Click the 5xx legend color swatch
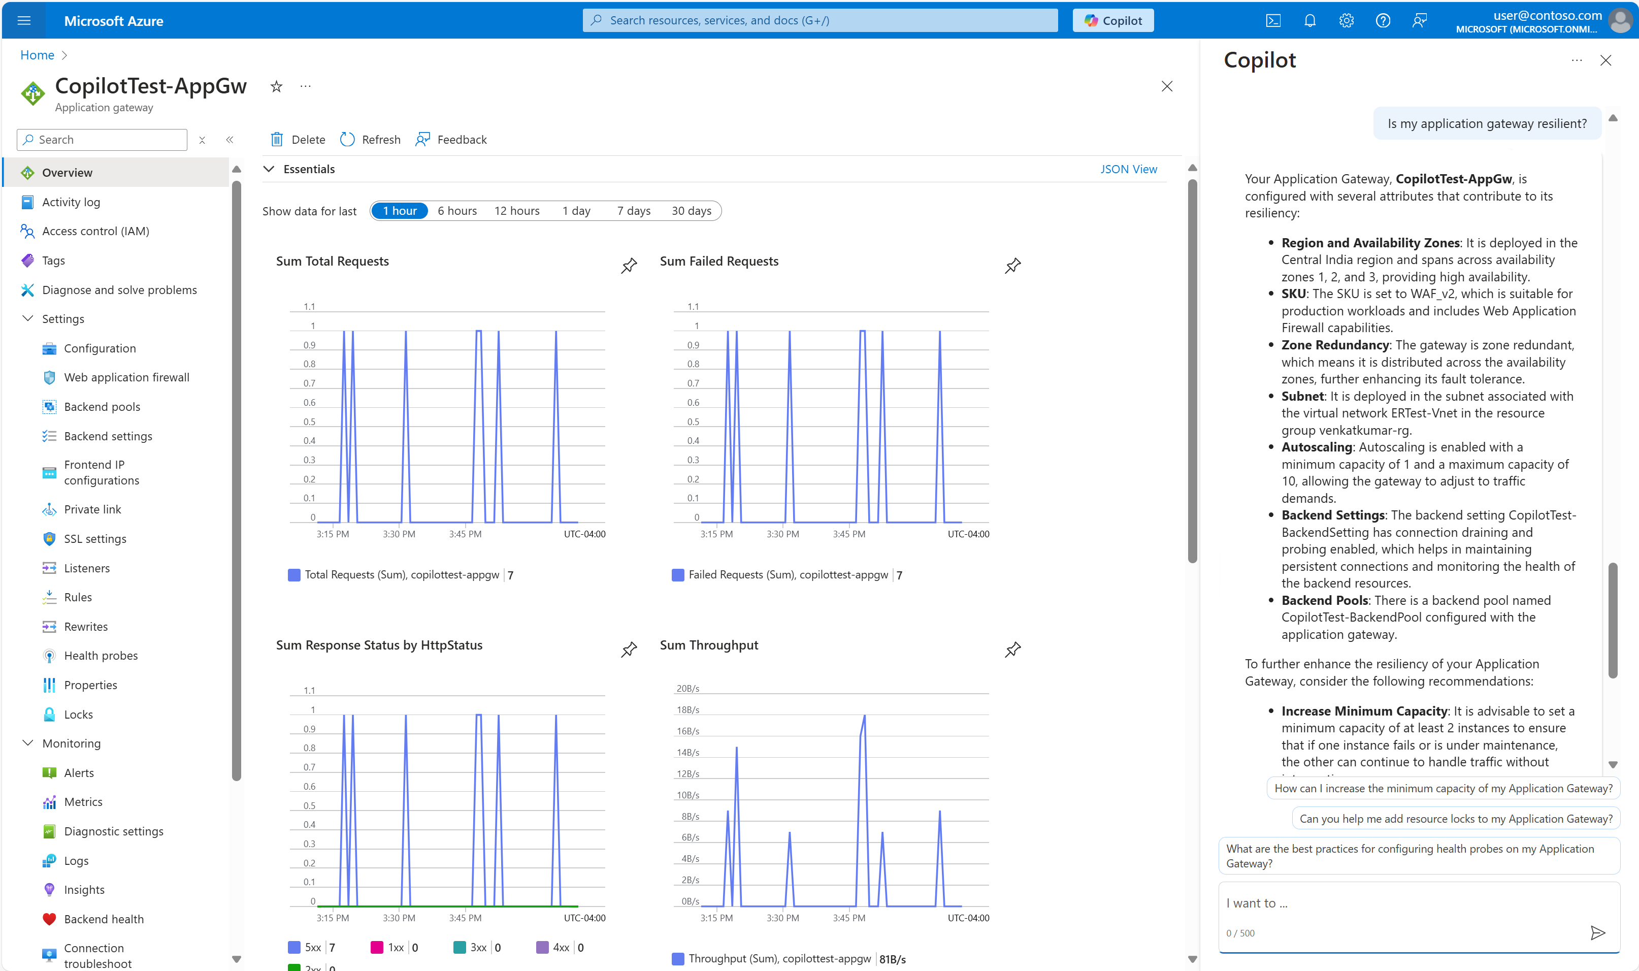 click(x=294, y=948)
